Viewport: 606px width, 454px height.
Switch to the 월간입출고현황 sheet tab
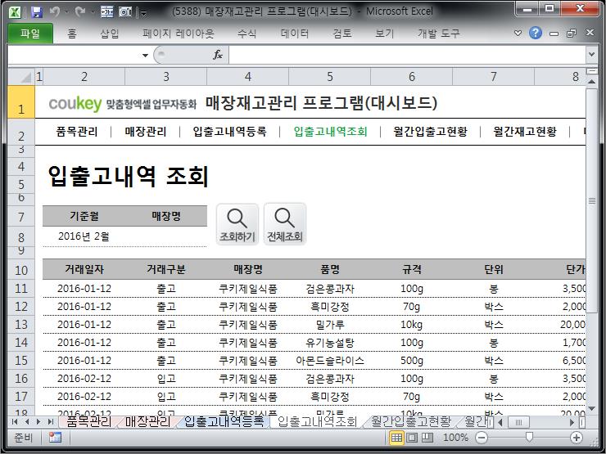[x=411, y=421]
